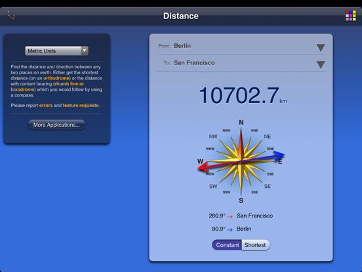Expand the From city list arrow

[321, 48]
